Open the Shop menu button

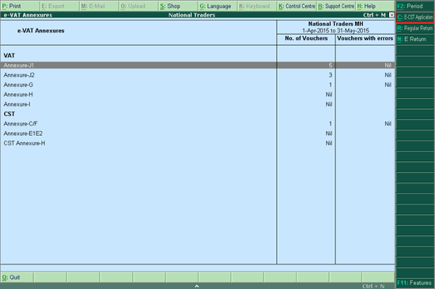pos(179,6)
